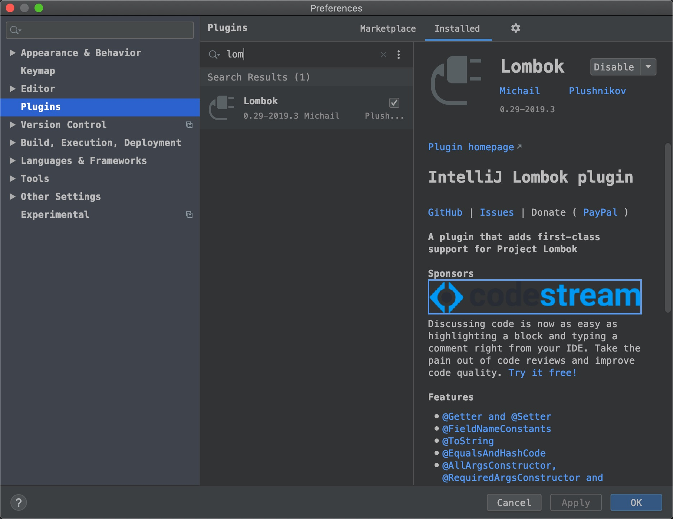Click the red close window button
This screenshot has width=673, height=519.
(x=10, y=8)
